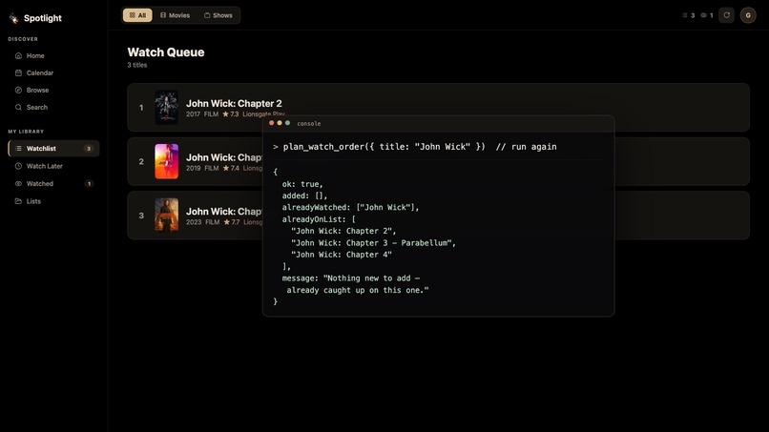Open the user avatar G menu
Image resolution: width=769 pixels, height=432 pixels.
748,15
